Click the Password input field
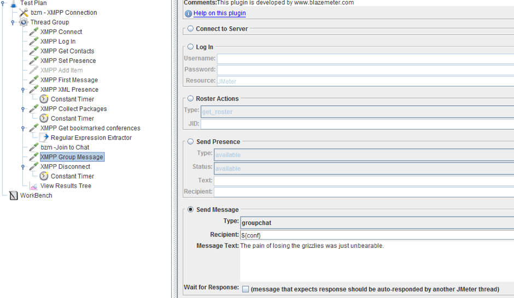Image resolution: width=514 pixels, height=298 pixels. 365,70
